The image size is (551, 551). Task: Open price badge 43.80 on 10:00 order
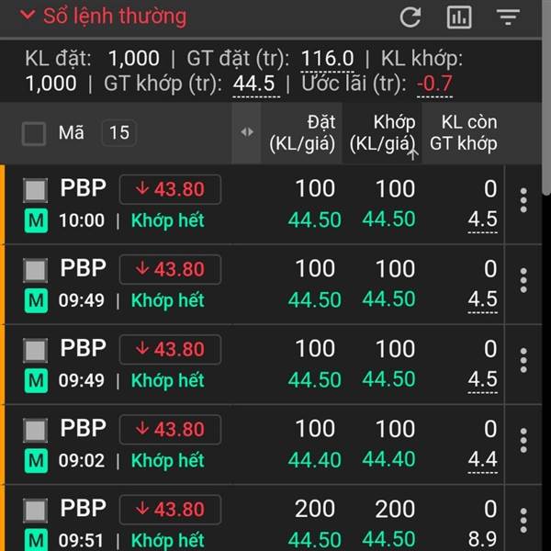click(x=170, y=189)
